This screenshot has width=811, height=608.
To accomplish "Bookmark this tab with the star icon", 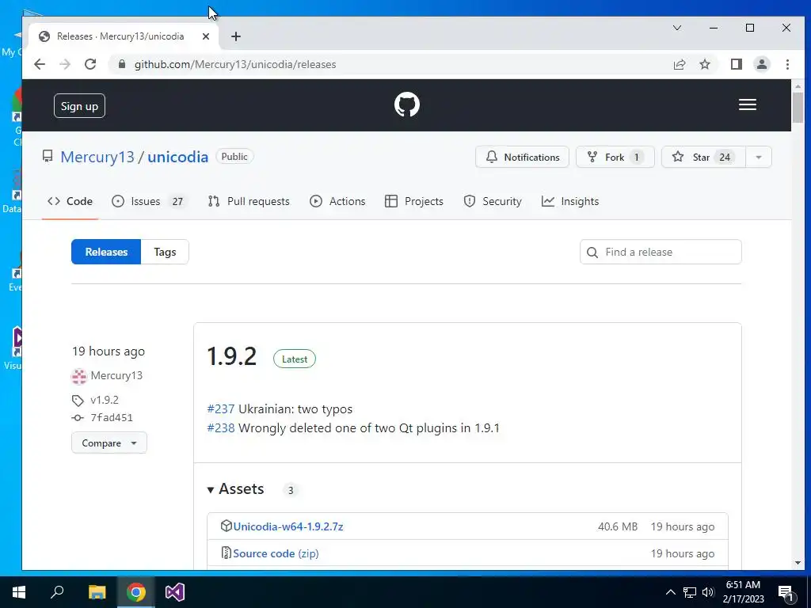I will [x=704, y=64].
